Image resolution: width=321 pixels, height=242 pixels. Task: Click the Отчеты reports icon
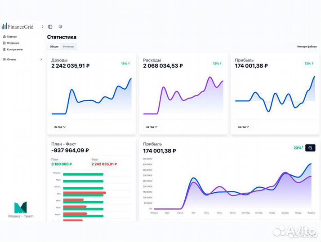pyautogui.click(x=4, y=59)
